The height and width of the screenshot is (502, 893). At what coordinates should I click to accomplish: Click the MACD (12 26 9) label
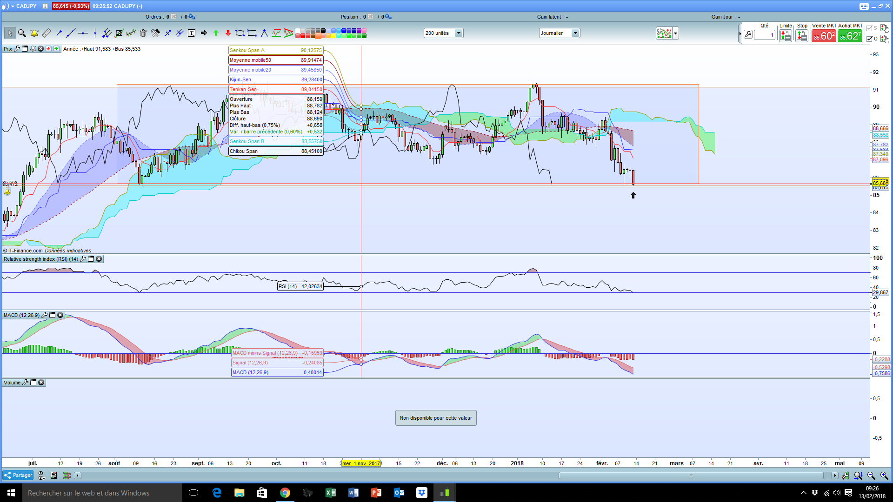[21, 315]
